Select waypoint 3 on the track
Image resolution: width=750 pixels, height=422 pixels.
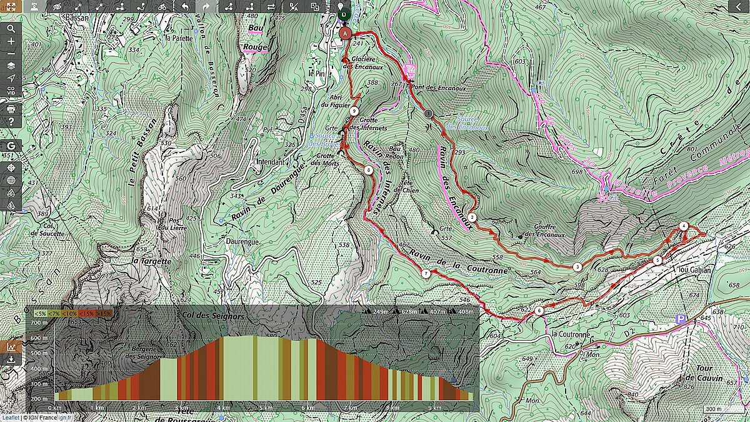tap(577, 267)
